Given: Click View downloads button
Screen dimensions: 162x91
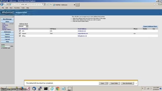Looking at the screenshot, I should point(127,83).
